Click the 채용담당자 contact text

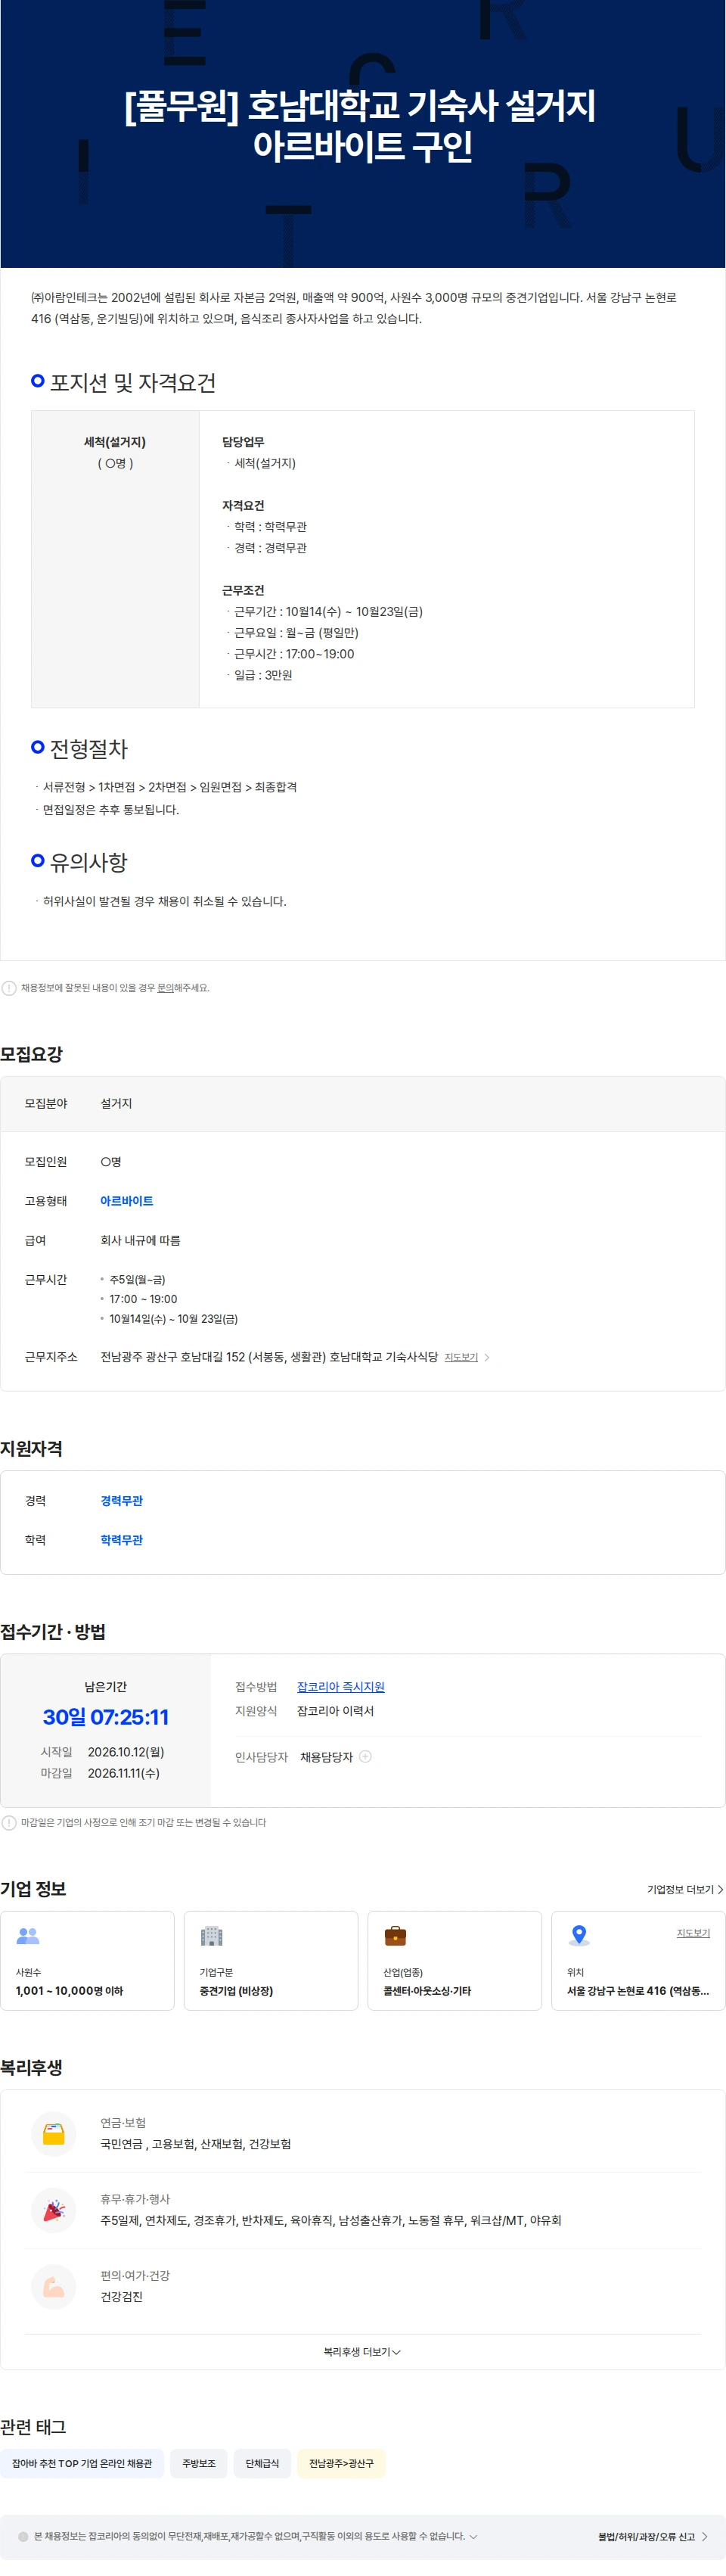pos(326,1757)
